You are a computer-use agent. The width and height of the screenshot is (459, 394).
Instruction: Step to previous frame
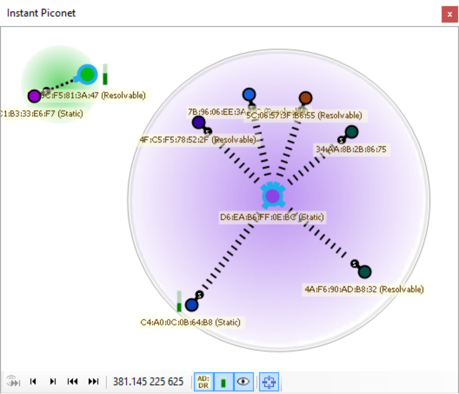[33, 381]
